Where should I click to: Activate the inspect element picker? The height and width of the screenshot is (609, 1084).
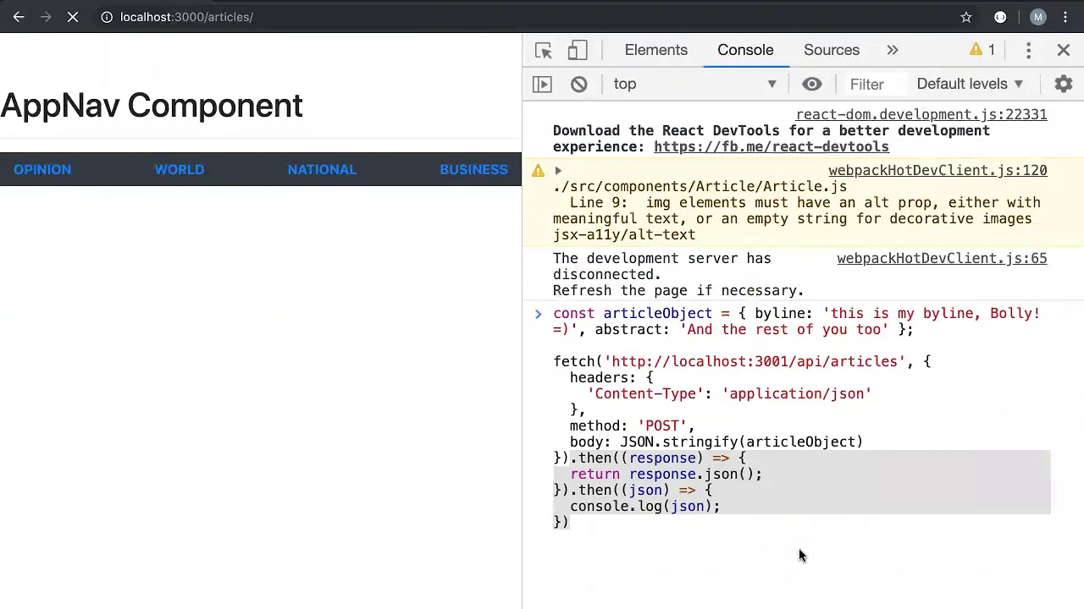[x=544, y=50]
